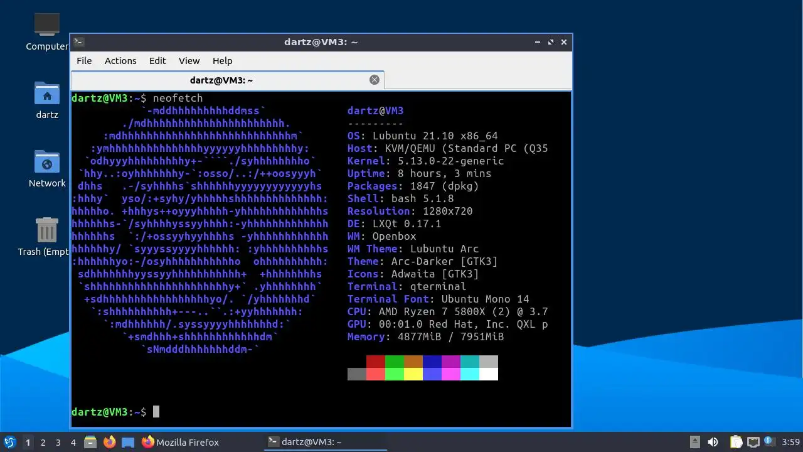Click the 'dartz@VM3' neofetch header text

(x=376, y=110)
